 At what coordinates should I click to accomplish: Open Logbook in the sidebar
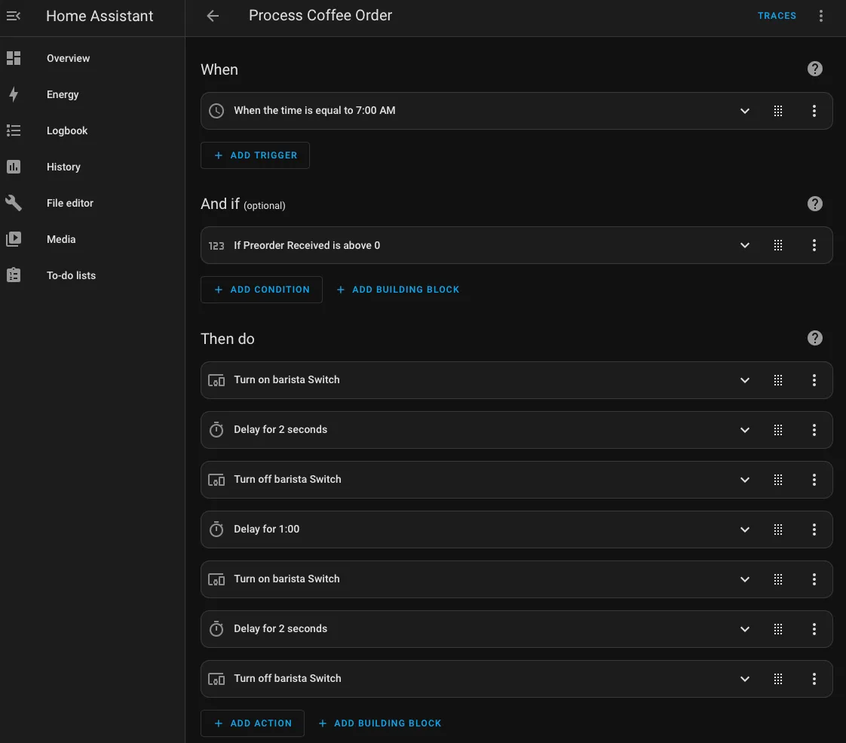coord(67,130)
